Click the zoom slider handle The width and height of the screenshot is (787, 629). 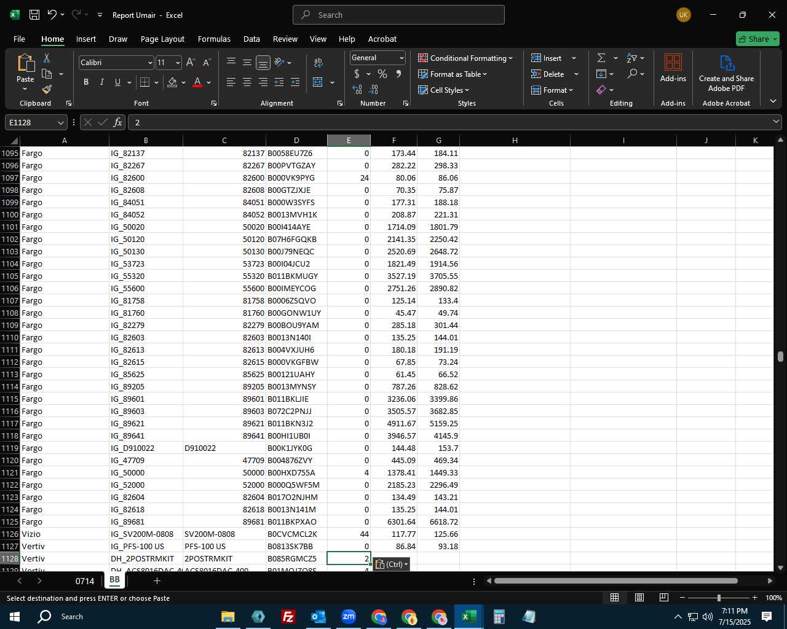[719, 597]
